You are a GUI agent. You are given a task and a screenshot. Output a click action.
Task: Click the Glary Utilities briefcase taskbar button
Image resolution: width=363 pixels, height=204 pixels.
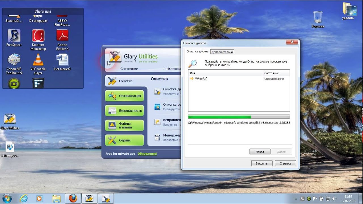[x=89, y=198]
